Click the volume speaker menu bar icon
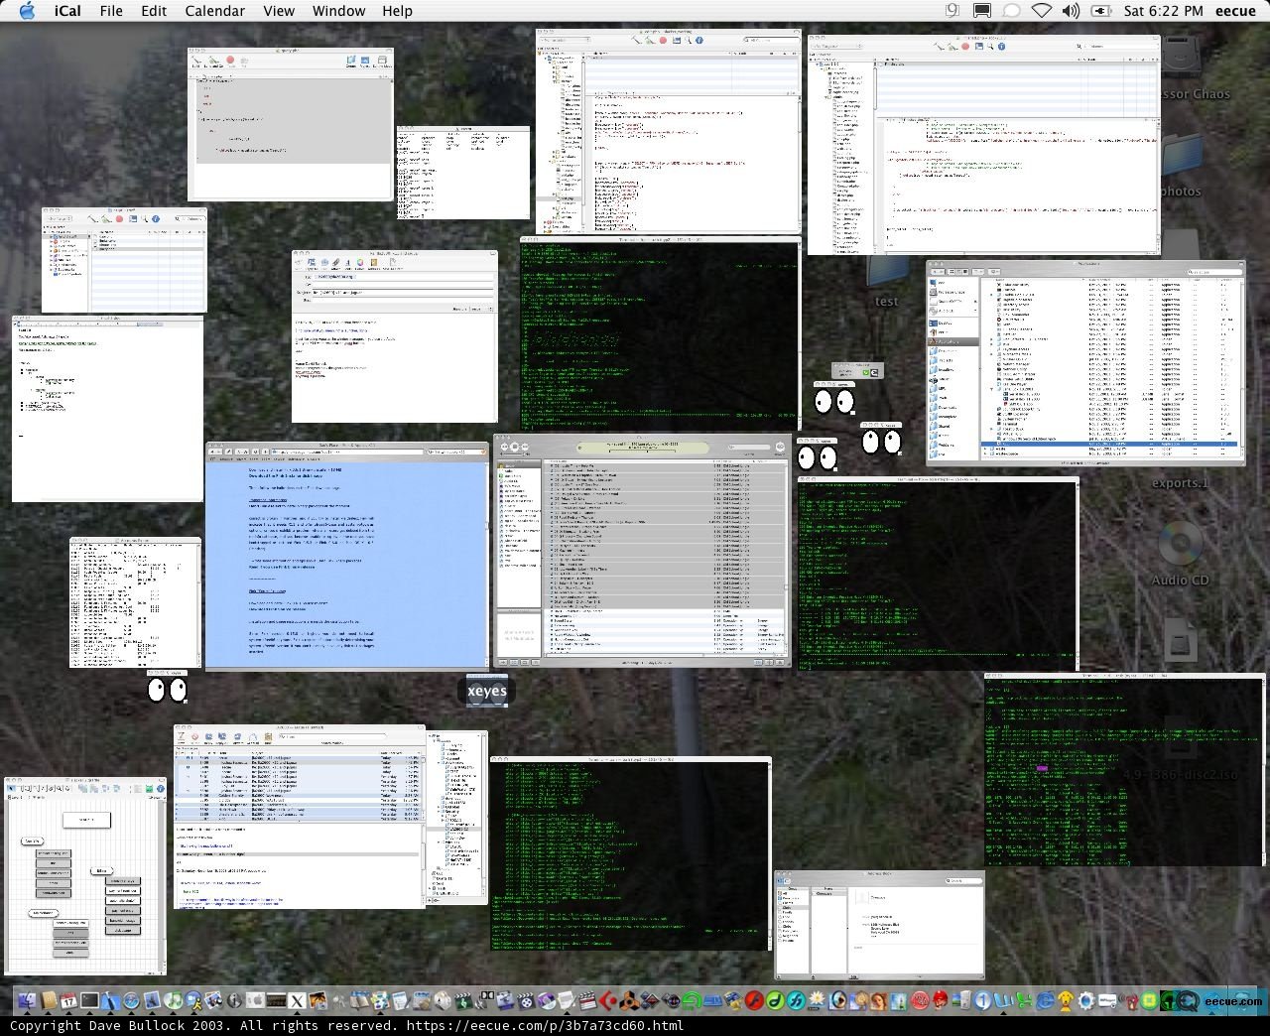The image size is (1270, 1036). [x=1071, y=11]
